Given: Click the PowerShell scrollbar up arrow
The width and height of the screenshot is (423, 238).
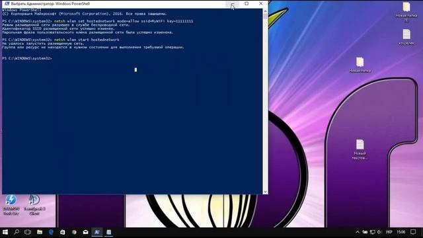Looking at the screenshot, I should click(x=265, y=11).
